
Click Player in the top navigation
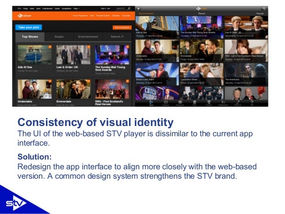click(25, 8)
